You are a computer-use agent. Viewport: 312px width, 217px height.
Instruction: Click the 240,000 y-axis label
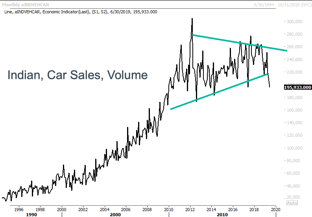294,60
